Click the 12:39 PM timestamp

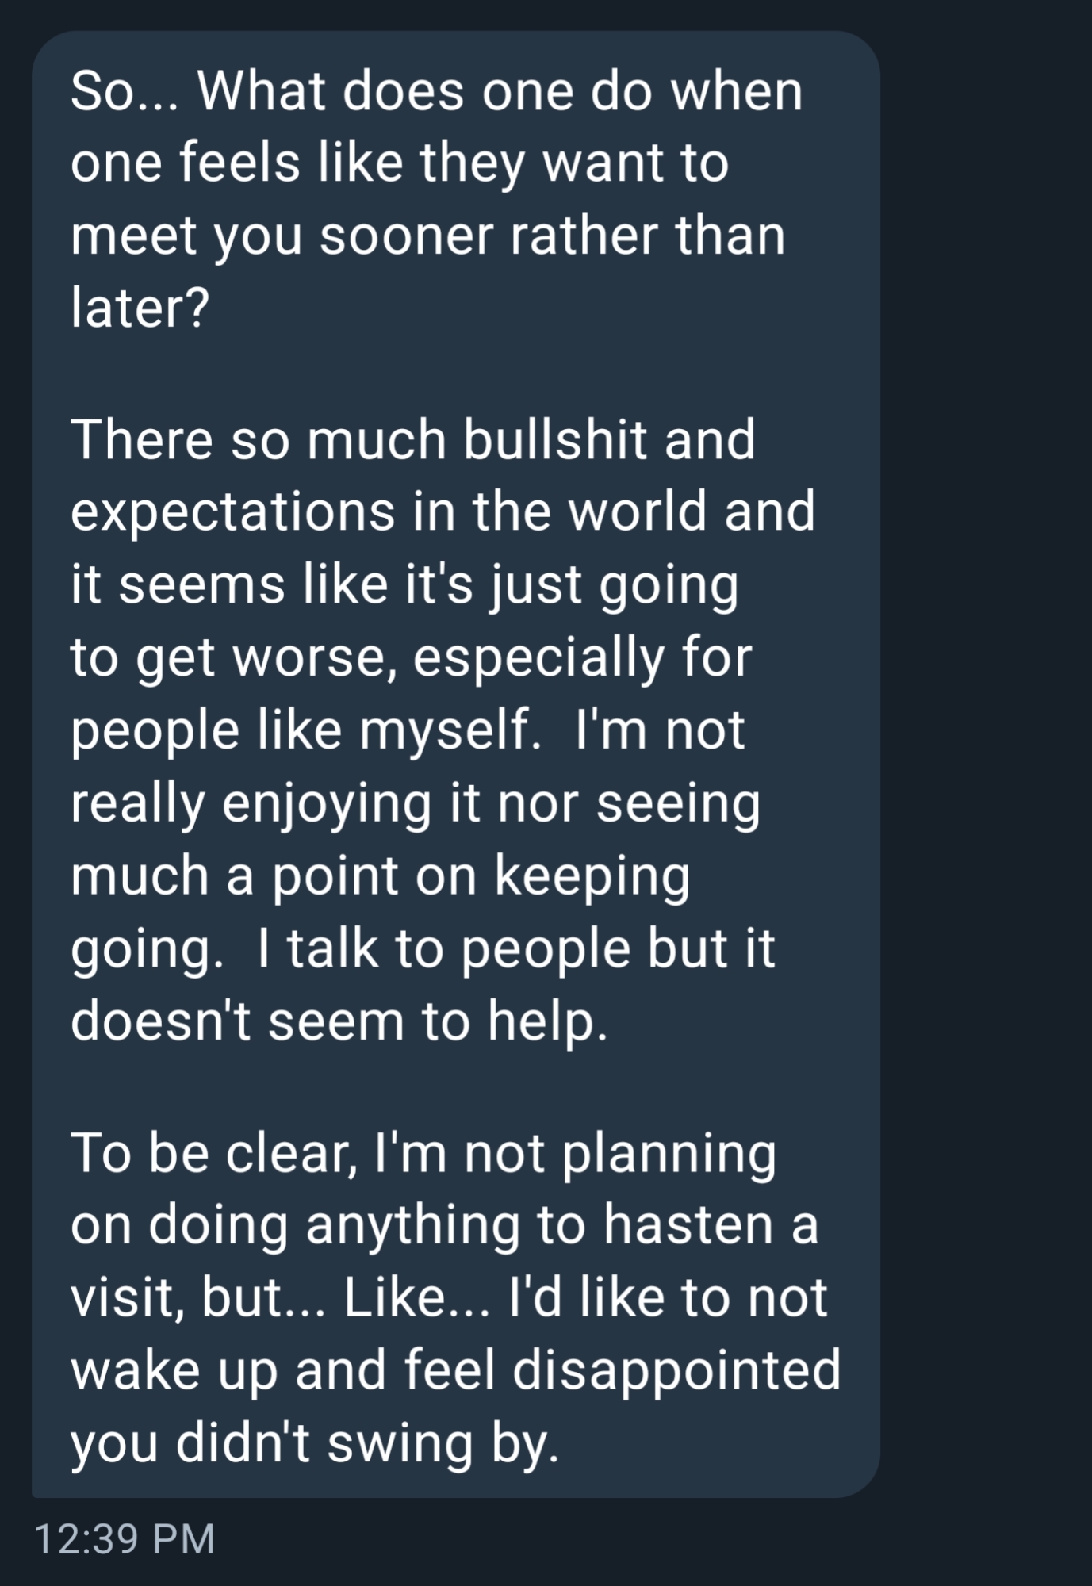[125, 1539]
